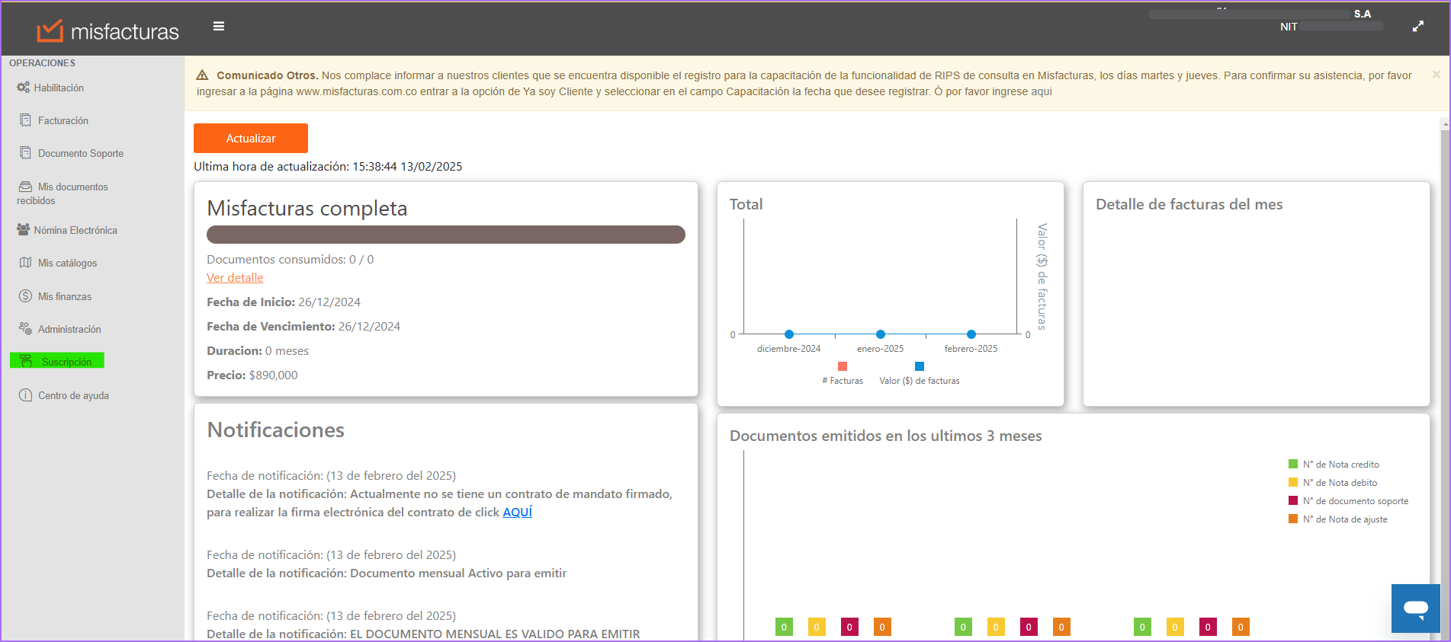Open Nómina Electrónica section
Image resolution: width=1451 pixels, height=642 pixels.
coord(75,230)
